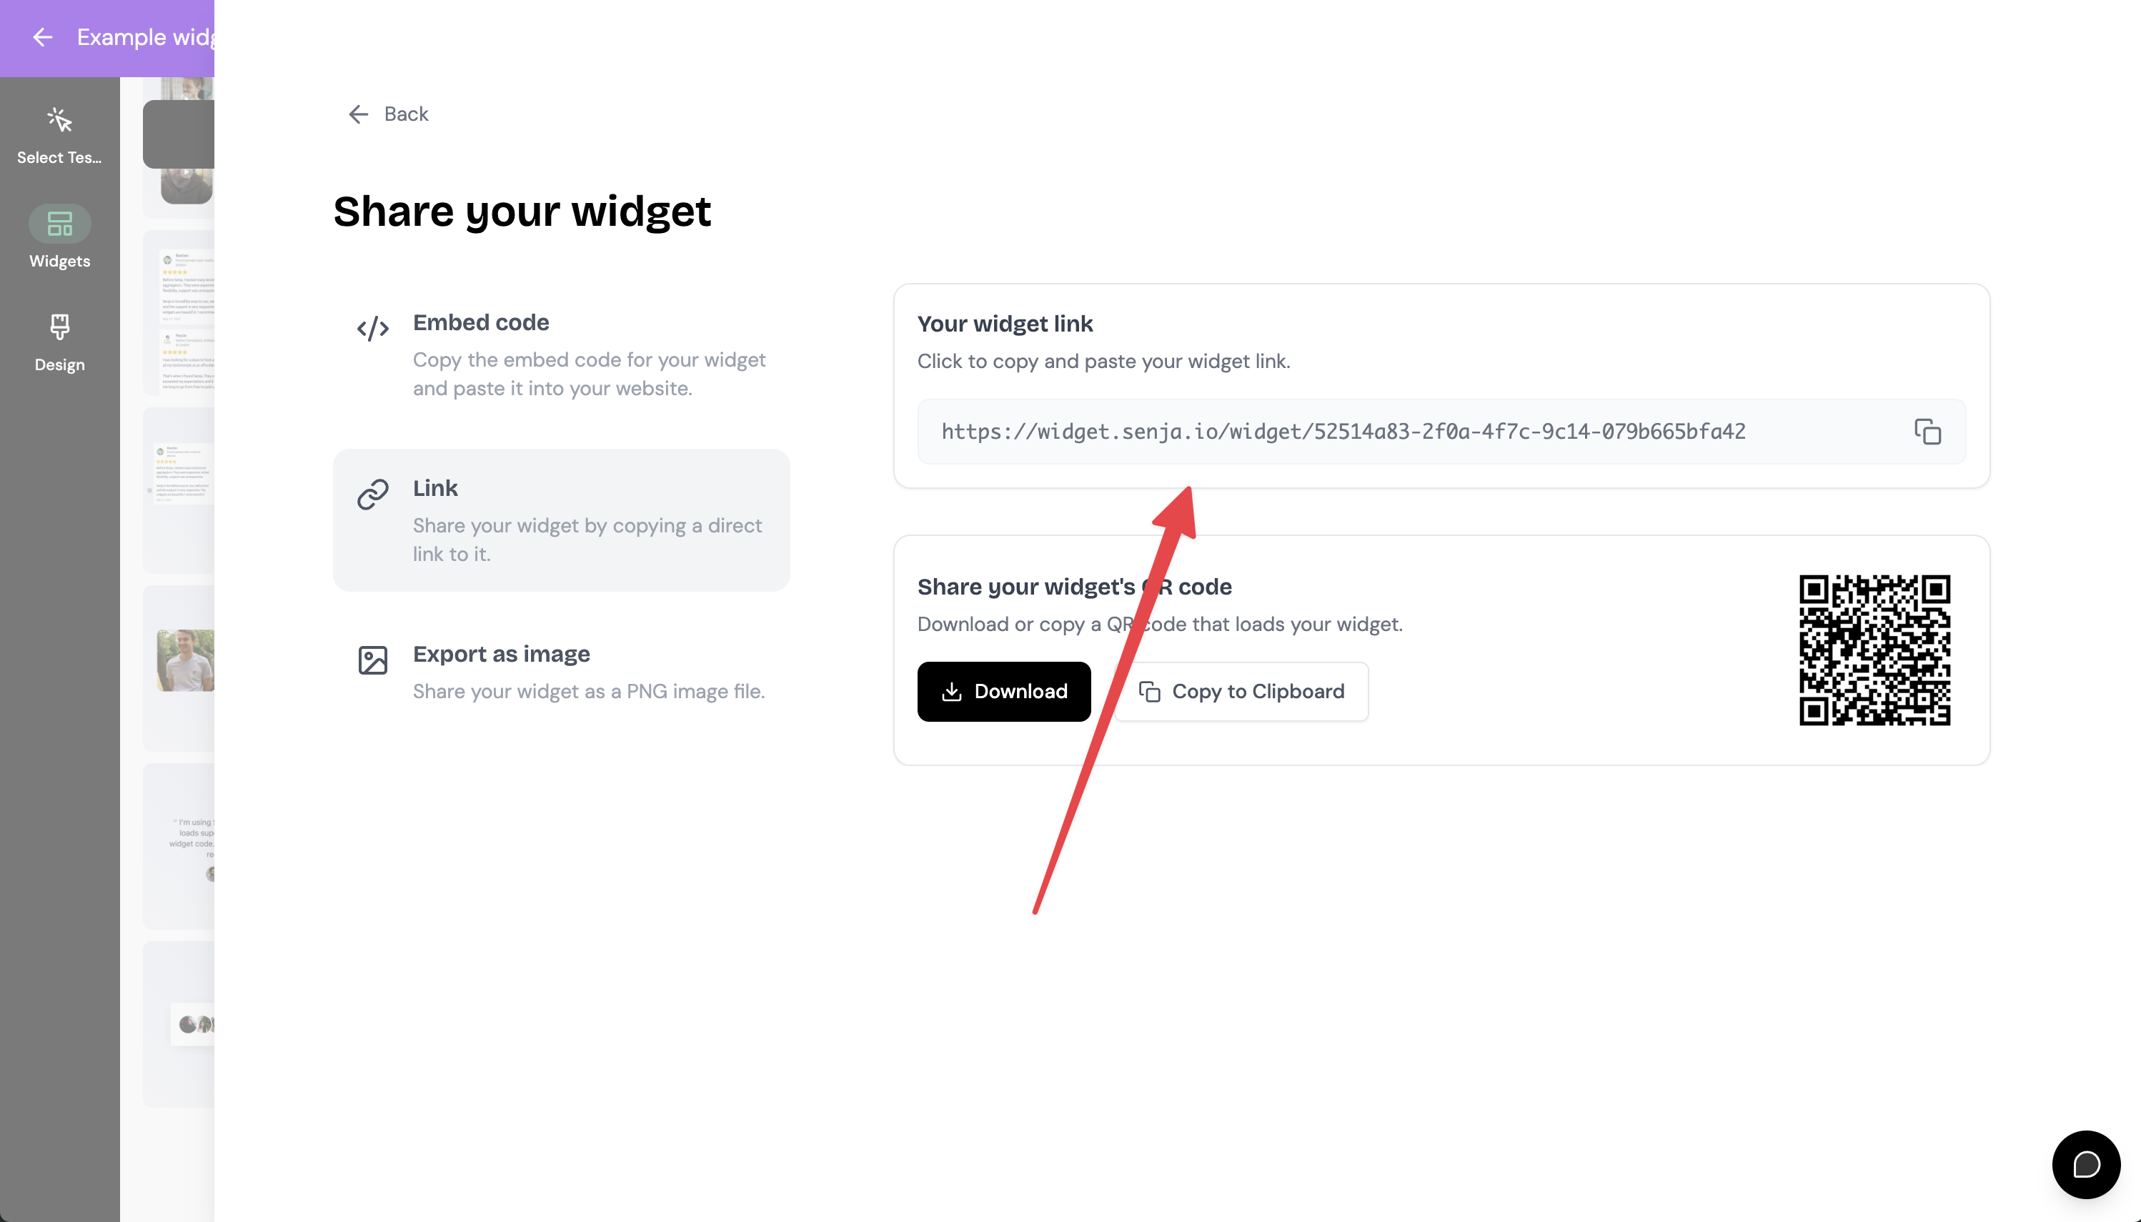Click the embed code brackets icon
The height and width of the screenshot is (1222, 2141).
click(372, 328)
